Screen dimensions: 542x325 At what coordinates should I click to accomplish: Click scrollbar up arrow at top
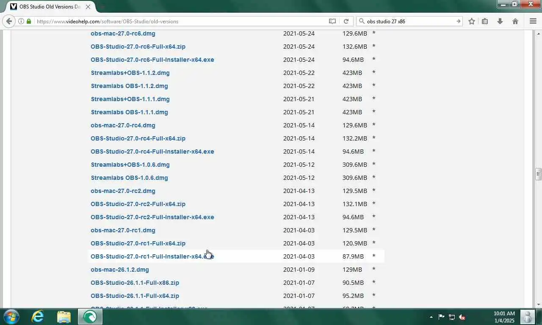(x=538, y=33)
